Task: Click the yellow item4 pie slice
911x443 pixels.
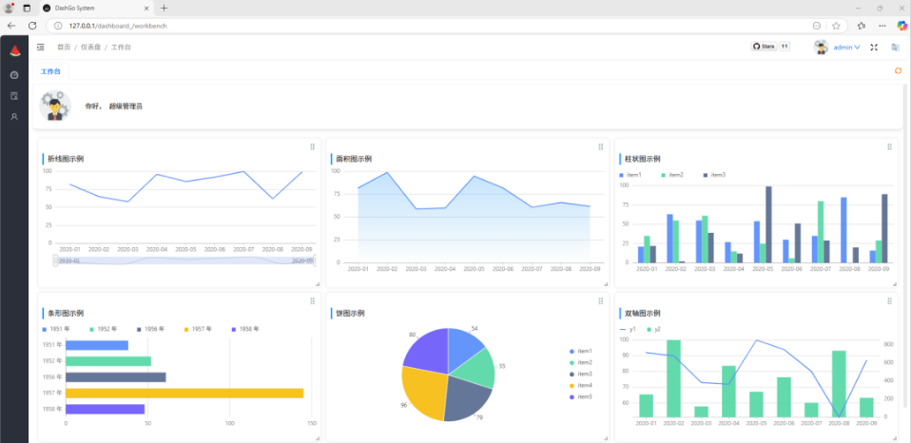Action: coord(422,394)
